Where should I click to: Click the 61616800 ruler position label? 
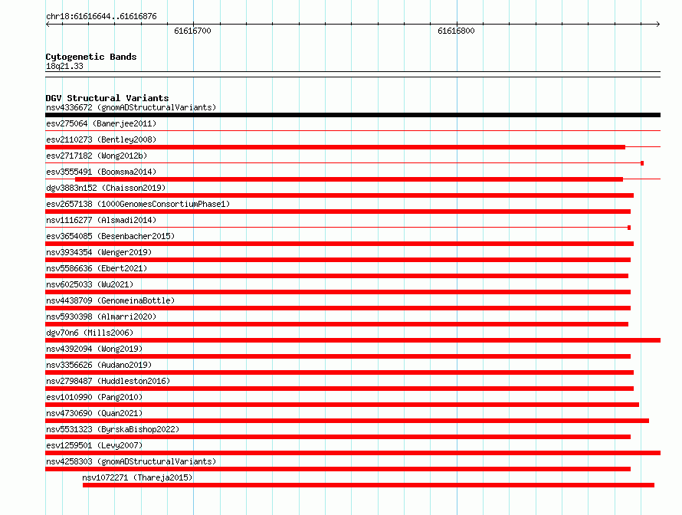pos(456,31)
